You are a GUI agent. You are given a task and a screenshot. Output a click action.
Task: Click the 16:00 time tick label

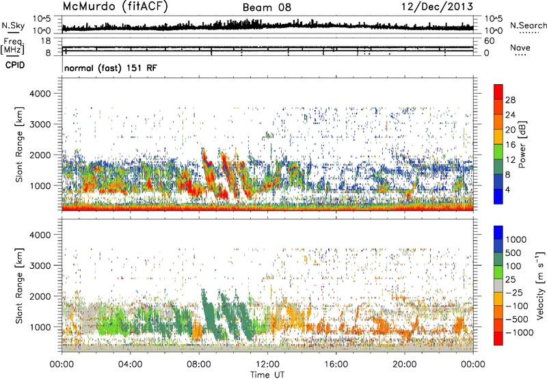tap(336, 365)
